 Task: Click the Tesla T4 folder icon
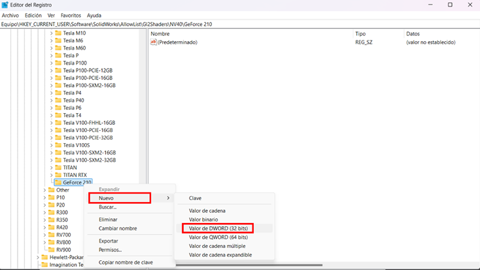[58, 115]
